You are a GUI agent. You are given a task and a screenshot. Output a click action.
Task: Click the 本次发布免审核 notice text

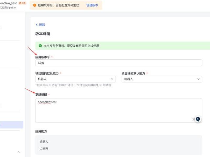[x=71, y=46]
